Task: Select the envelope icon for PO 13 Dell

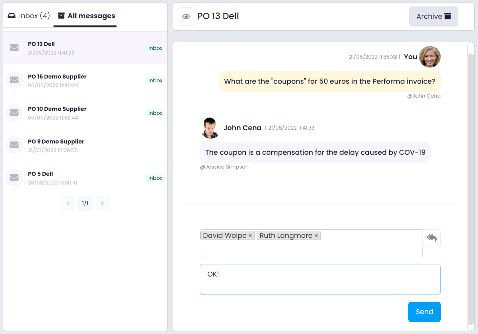Action: pyautogui.click(x=14, y=48)
